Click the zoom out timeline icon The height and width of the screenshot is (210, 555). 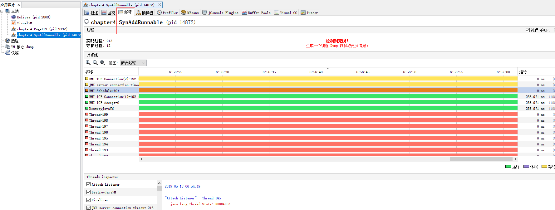coord(96,63)
